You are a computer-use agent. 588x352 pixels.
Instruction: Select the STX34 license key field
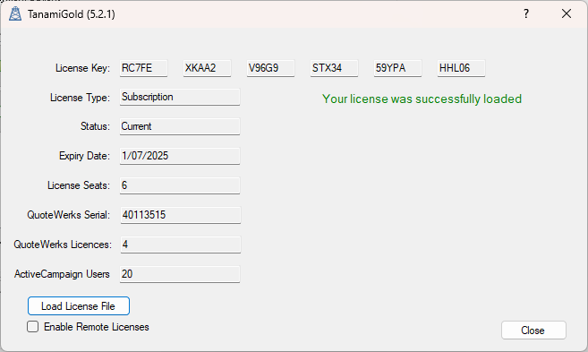pos(334,68)
